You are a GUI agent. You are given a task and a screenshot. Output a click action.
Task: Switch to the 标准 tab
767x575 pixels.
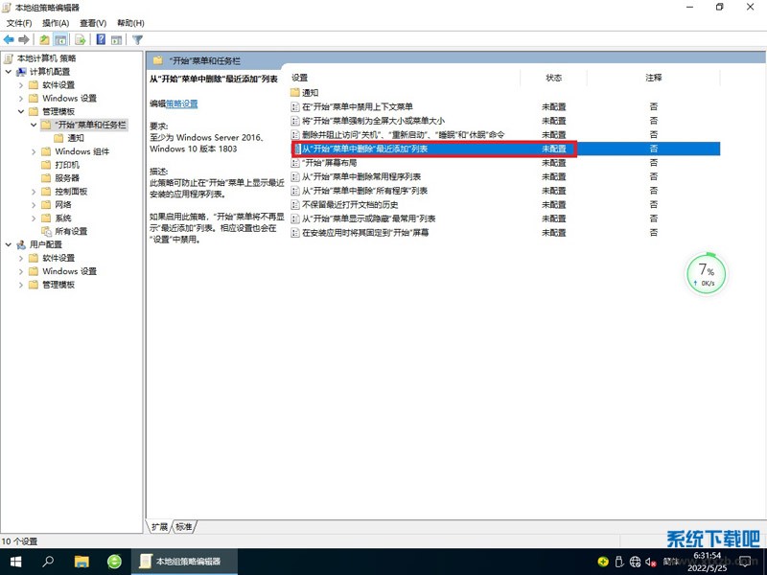coord(184,527)
